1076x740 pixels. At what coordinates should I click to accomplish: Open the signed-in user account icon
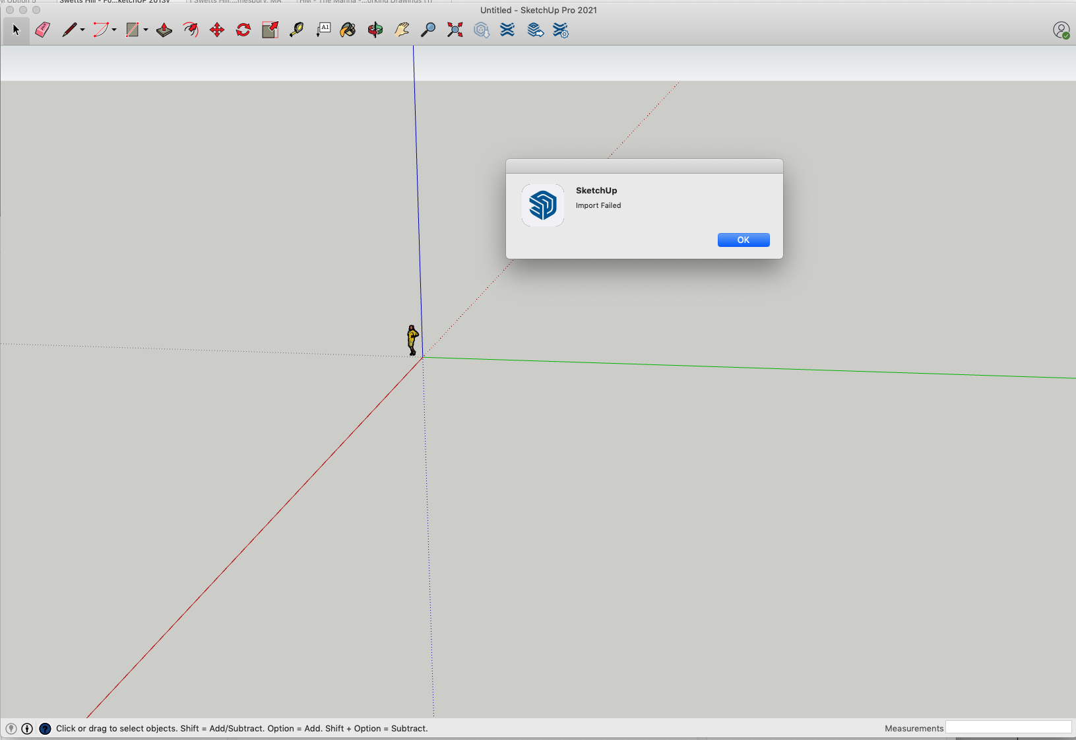point(1061,30)
